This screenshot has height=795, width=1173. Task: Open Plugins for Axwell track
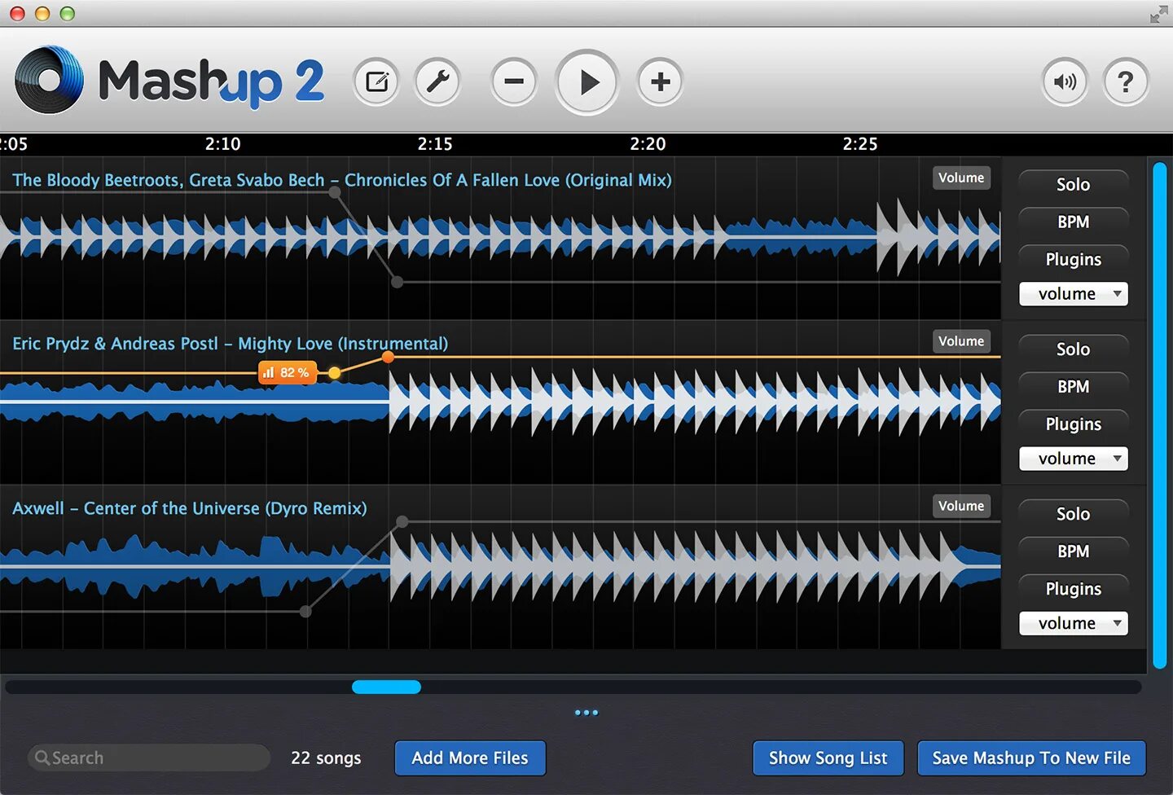click(1073, 589)
